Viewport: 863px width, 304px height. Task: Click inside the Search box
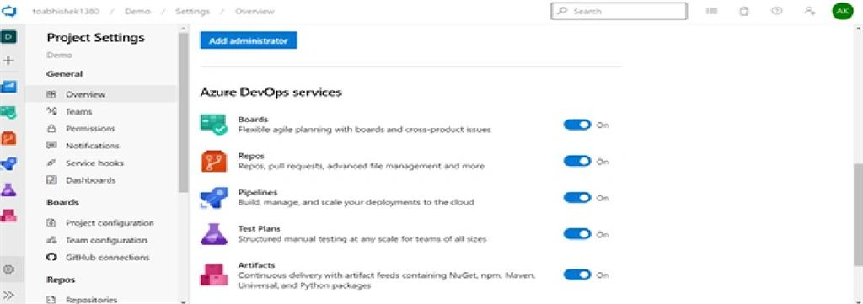(619, 11)
